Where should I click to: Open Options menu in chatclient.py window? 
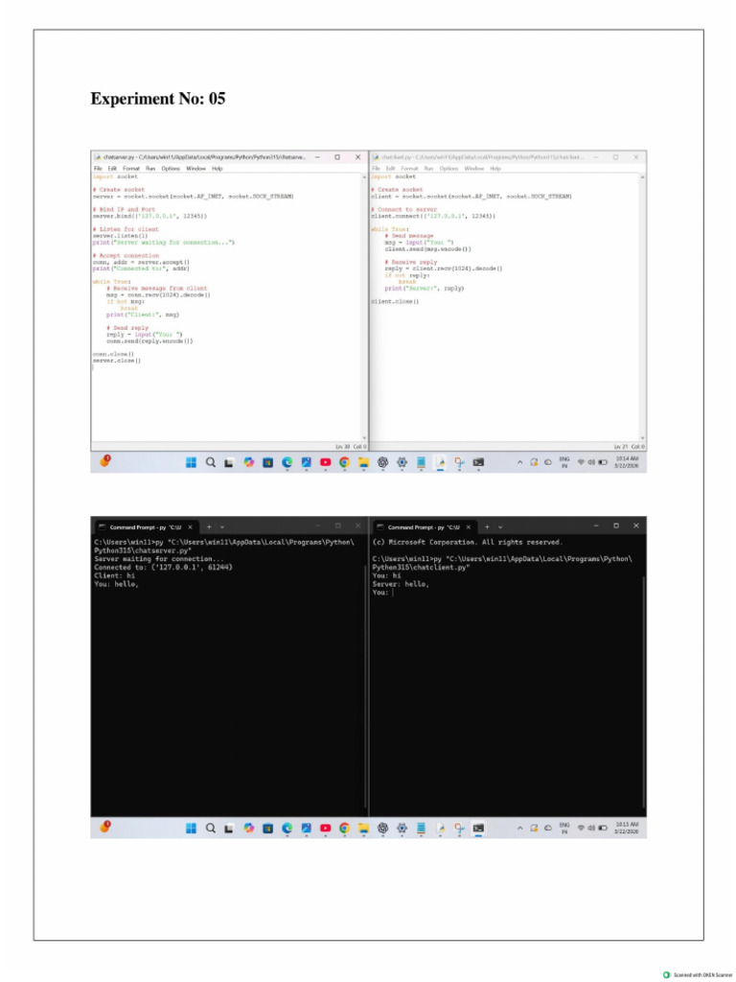point(448,169)
